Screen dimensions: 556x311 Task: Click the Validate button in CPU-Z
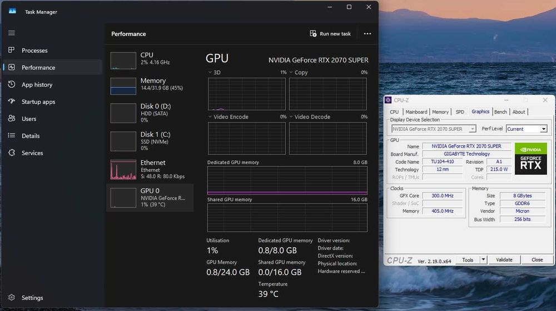tap(504, 260)
